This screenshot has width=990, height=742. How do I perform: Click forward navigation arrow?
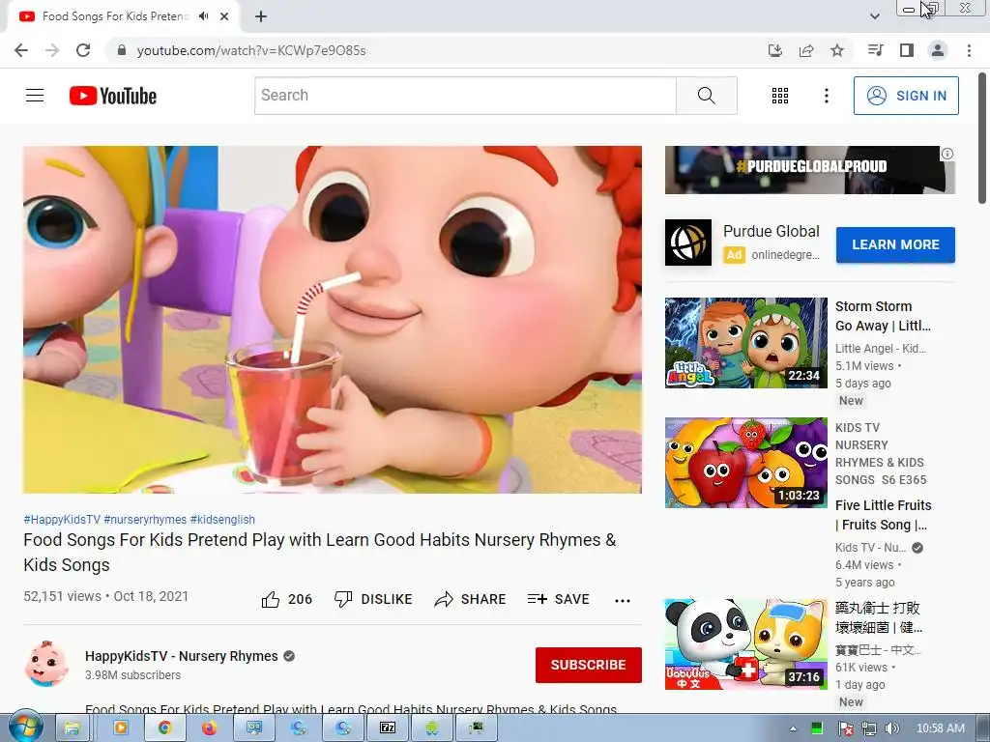pyautogui.click(x=52, y=50)
